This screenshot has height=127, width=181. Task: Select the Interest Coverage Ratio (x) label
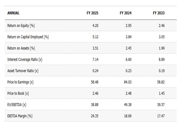click(x=25, y=60)
